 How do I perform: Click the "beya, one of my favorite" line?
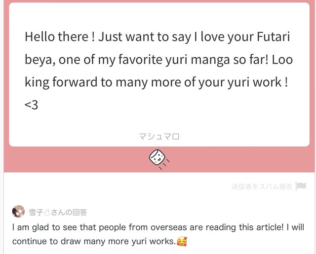pyautogui.click(x=158, y=60)
